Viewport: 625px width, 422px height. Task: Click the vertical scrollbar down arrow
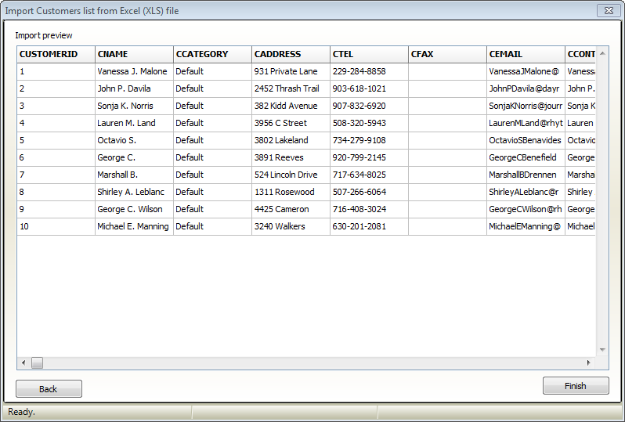point(602,350)
